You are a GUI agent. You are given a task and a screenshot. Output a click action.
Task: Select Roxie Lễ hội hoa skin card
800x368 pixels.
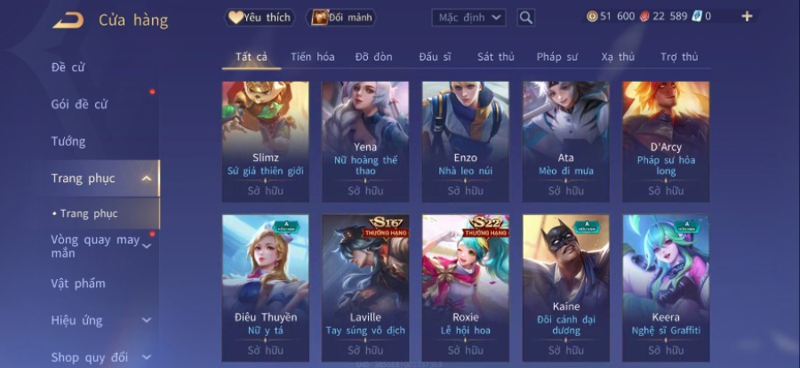(466, 288)
